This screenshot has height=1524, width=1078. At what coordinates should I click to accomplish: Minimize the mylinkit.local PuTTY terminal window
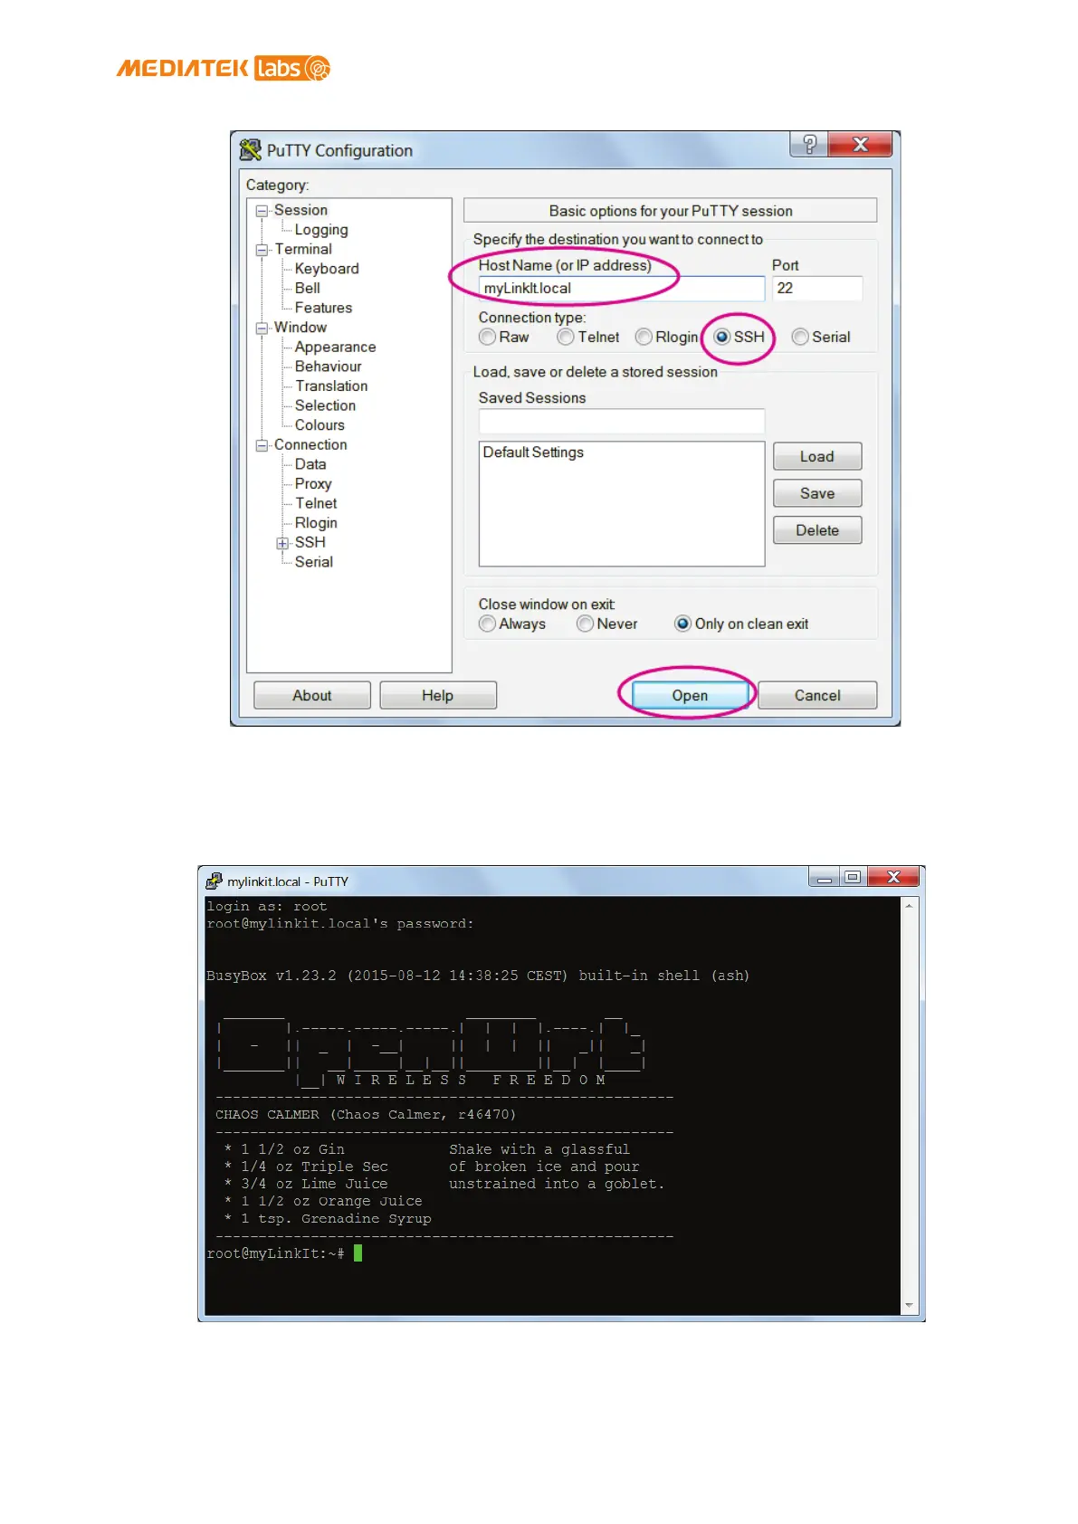tap(824, 877)
